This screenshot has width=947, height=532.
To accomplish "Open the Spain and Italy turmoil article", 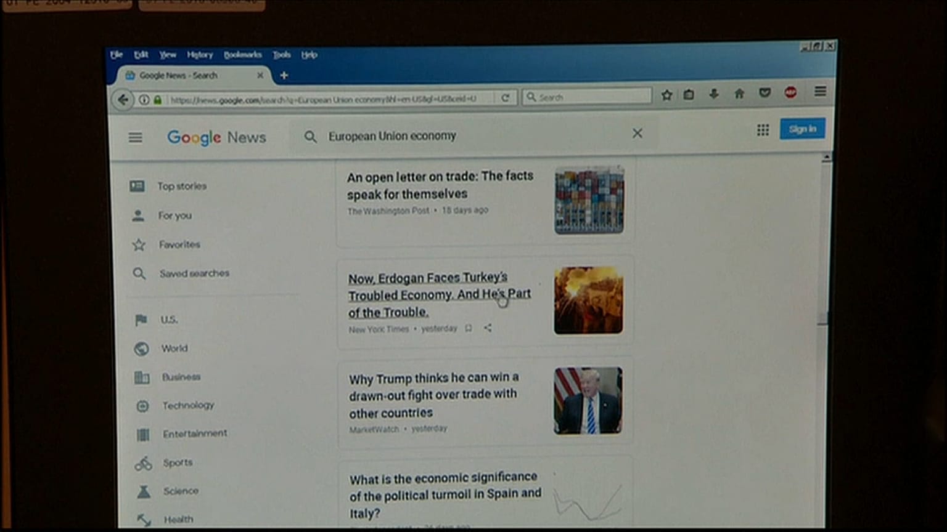I will (x=445, y=495).
